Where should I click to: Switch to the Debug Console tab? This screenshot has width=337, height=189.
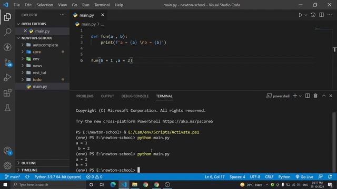pos(135,96)
